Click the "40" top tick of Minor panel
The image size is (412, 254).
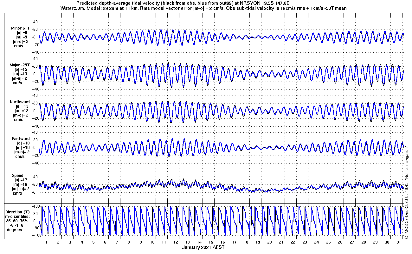35,22
